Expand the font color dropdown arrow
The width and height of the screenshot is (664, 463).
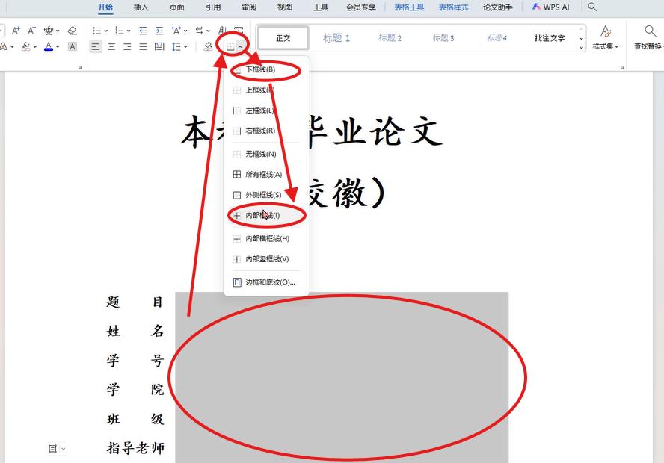tap(58, 46)
